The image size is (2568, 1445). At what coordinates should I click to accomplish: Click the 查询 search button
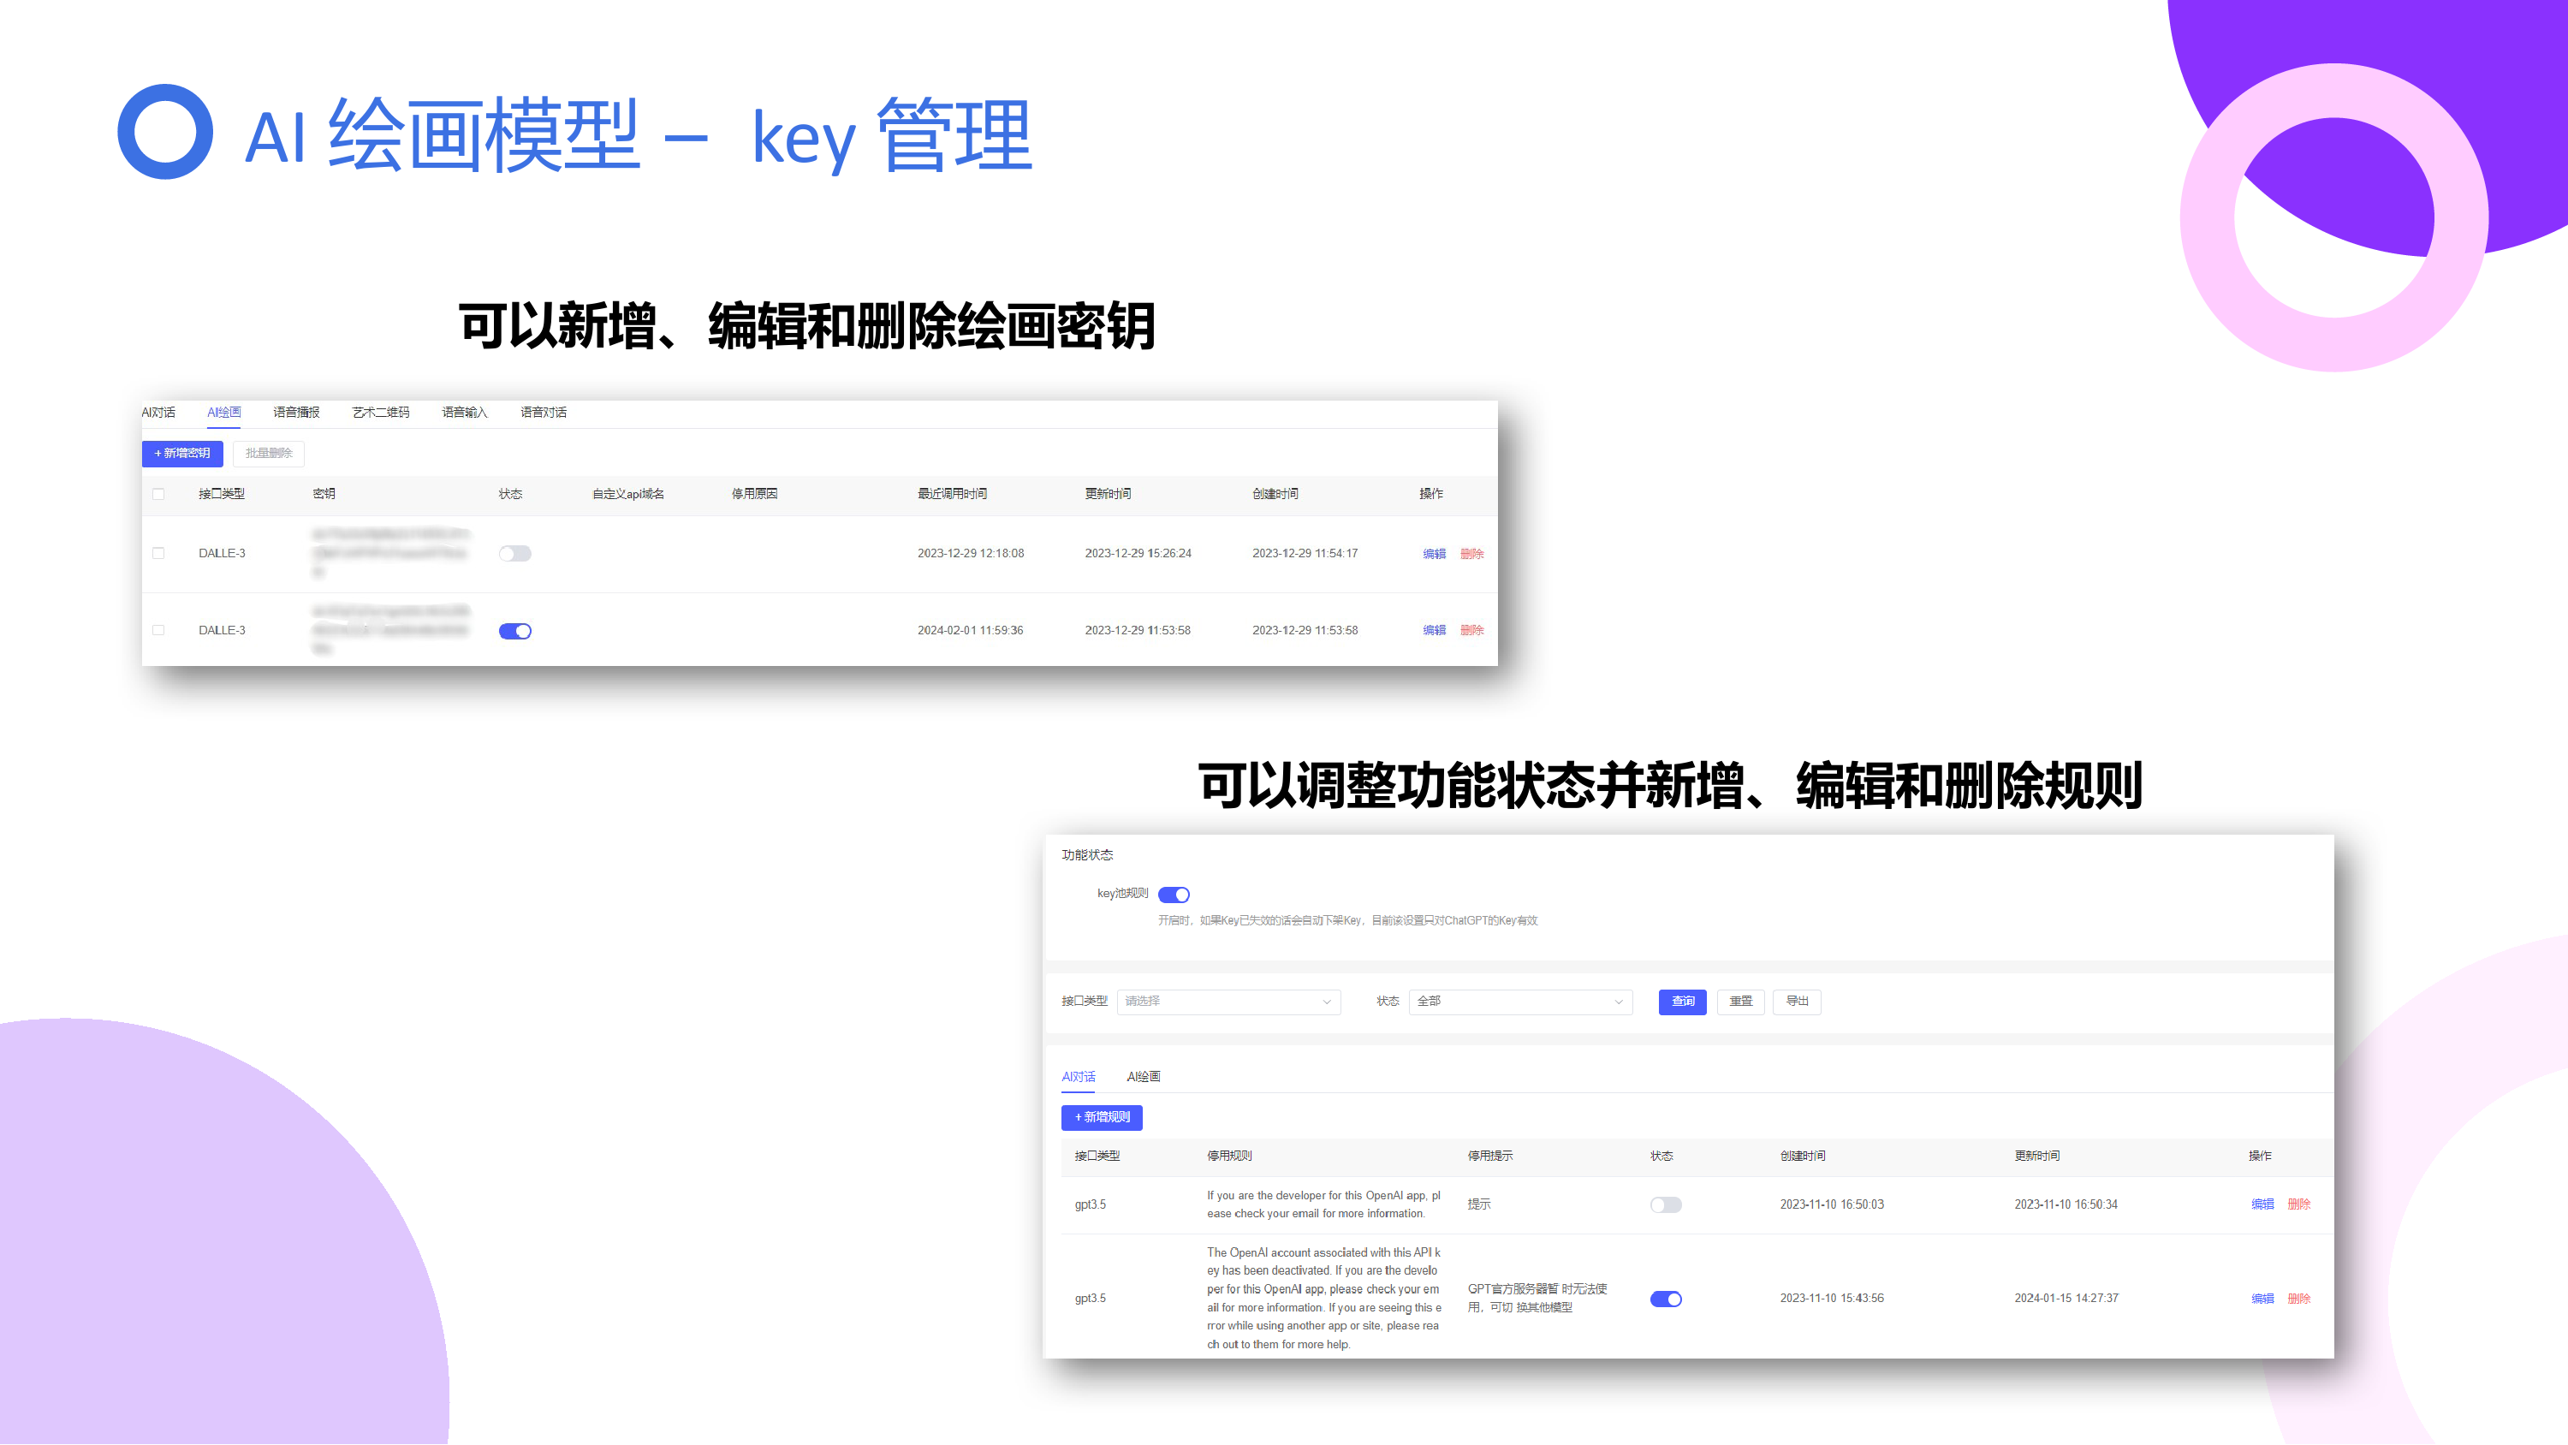1682,1002
